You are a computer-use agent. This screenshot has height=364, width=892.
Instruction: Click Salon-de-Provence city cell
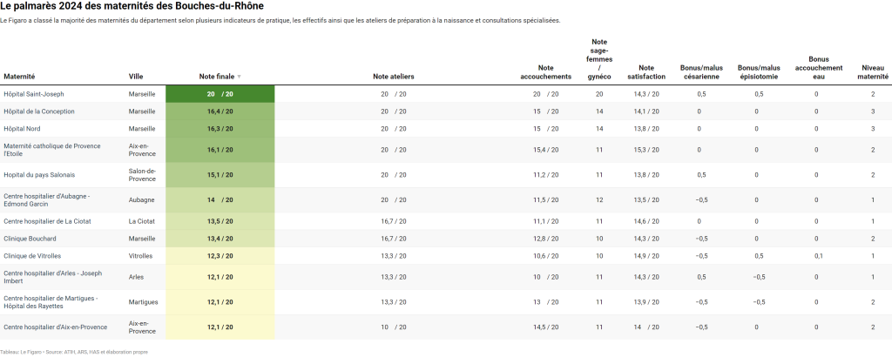142,175
